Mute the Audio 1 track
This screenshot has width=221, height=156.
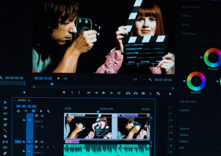point(42,147)
